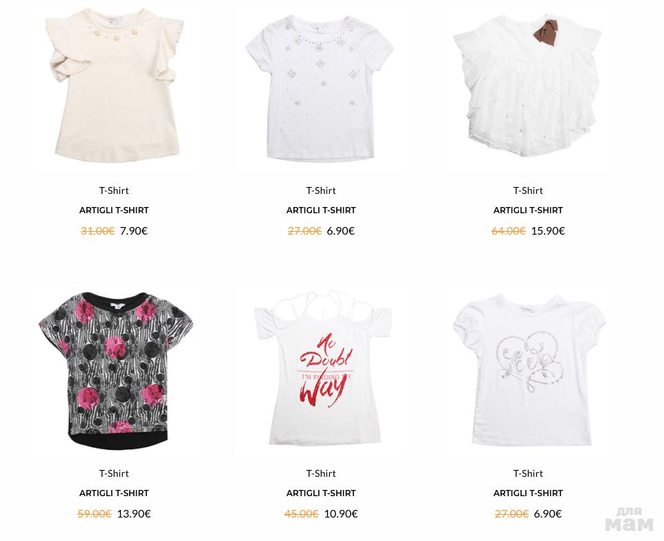Click the crossed-out 59.00€ original price
The image size is (664, 541).
[95, 513]
